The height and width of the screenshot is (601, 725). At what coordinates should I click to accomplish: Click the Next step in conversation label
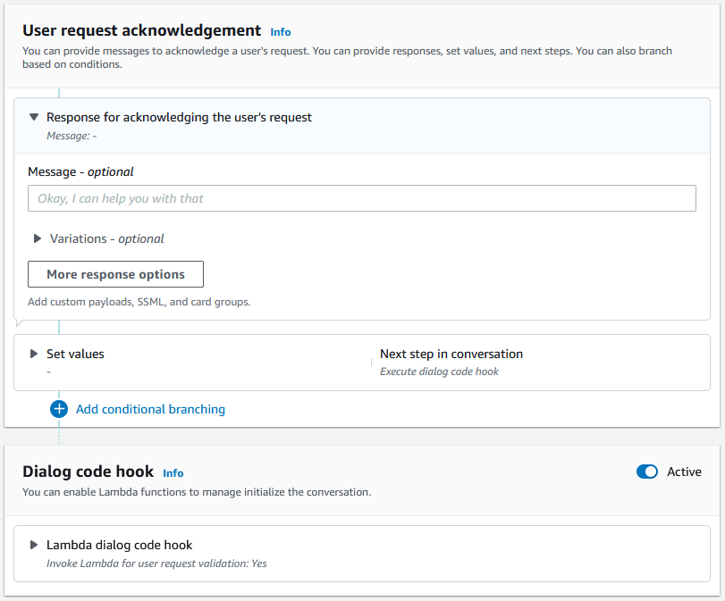(451, 354)
